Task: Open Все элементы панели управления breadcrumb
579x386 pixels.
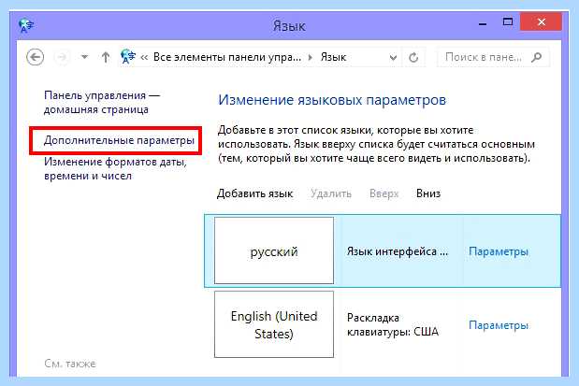Action: pyautogui.click(x=227, y=57)
